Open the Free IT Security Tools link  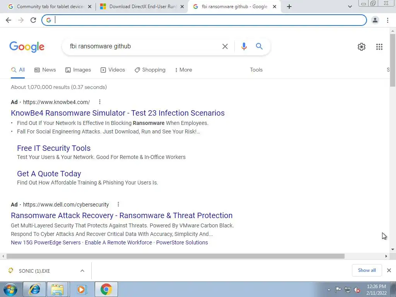(54, 148)
